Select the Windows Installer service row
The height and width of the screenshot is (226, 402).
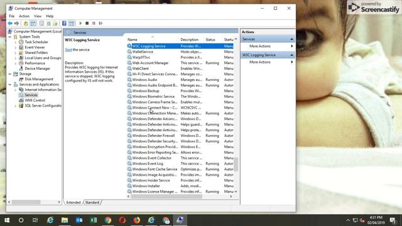point(180,186)
